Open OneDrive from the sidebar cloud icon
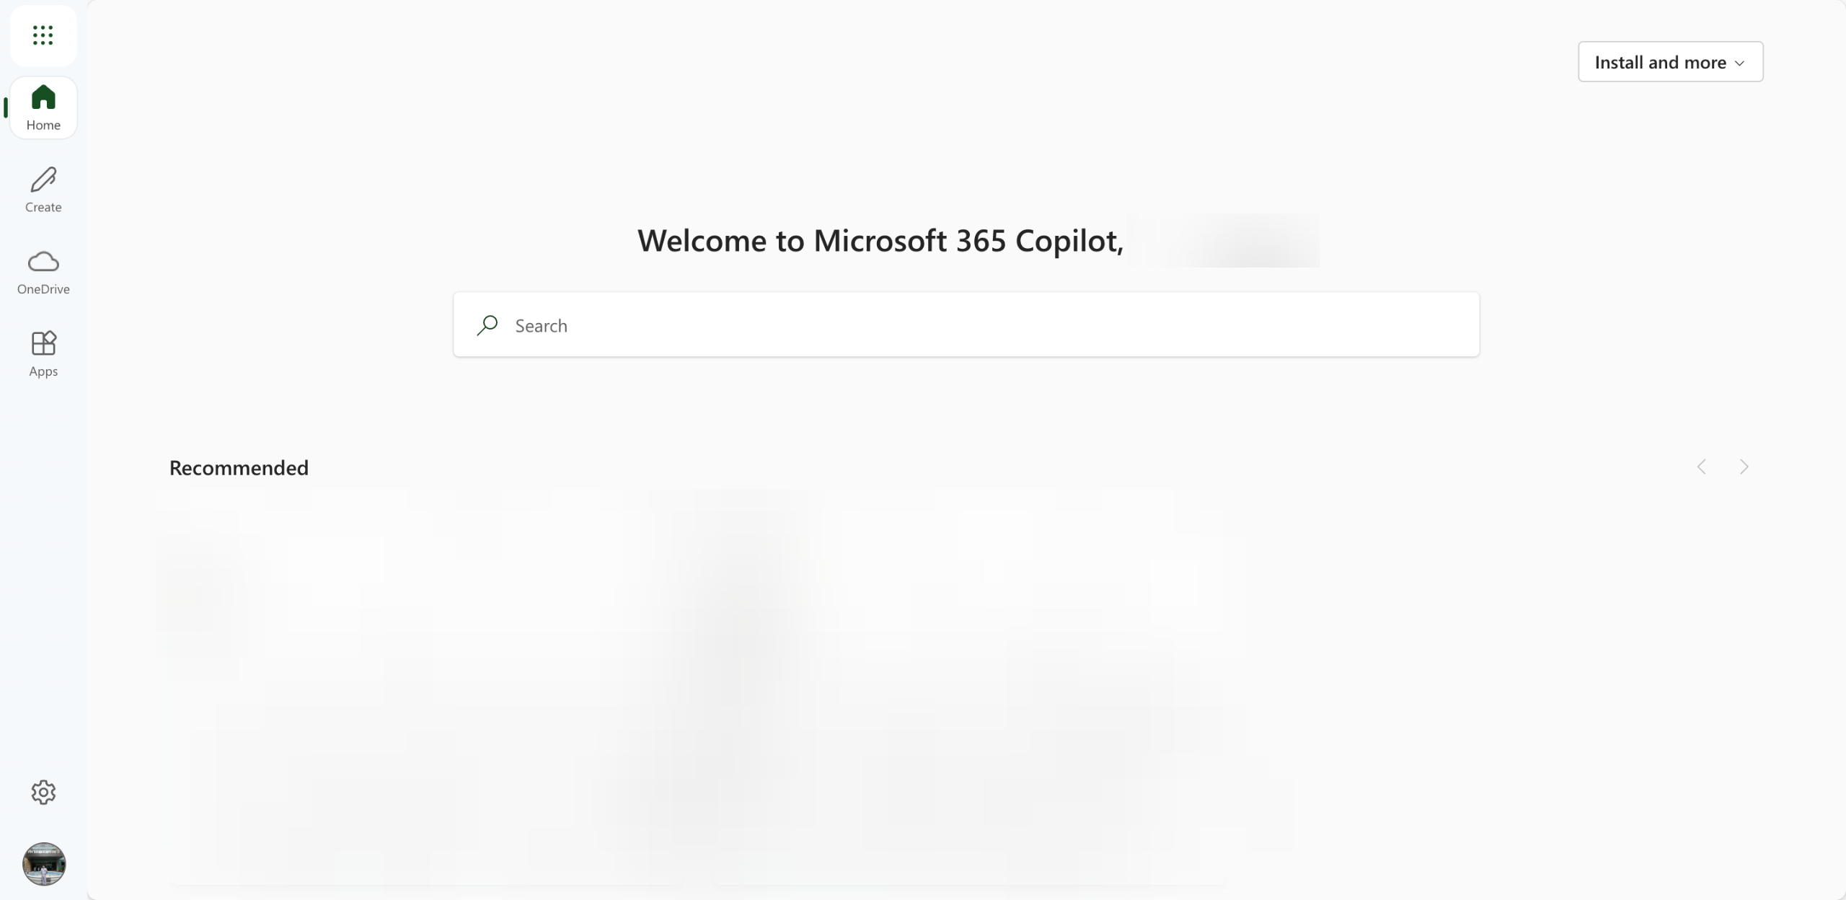 (43, 261)
